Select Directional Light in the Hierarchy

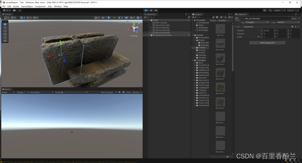click(x=162, y=25)
